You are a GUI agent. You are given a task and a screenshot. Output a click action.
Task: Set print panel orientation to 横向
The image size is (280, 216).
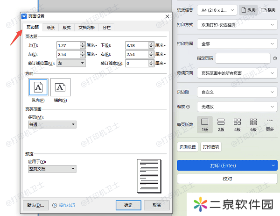coord(268,10)
